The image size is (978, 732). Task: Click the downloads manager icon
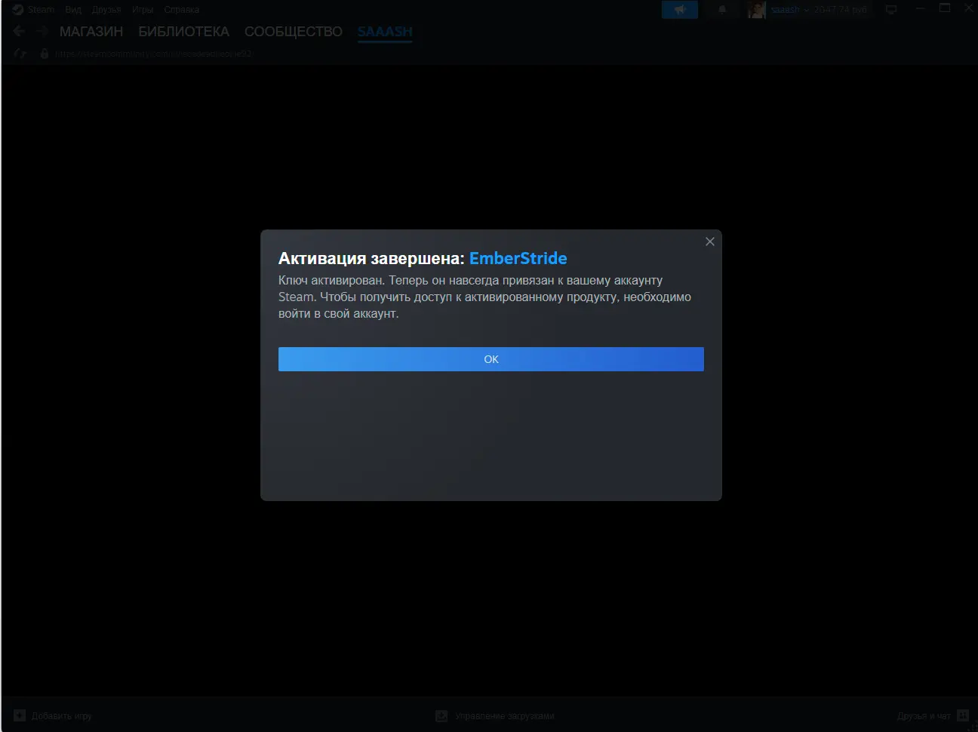[x=441, y=715]
